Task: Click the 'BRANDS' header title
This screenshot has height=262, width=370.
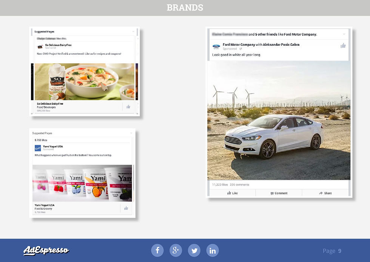Action: click(x=185, y=8)
